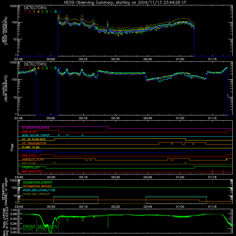Click orange detector 3 legend number in front segments panel
The width and height of the screenshot is (236, 236).
(x=34, y=12)
